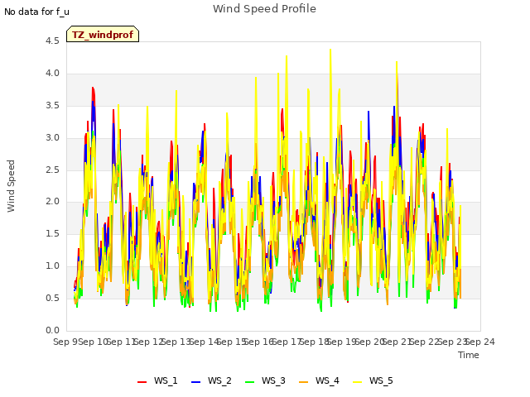Click the red WS_1 legend swatch
This screenshot has width=530, height=397.
142,382
